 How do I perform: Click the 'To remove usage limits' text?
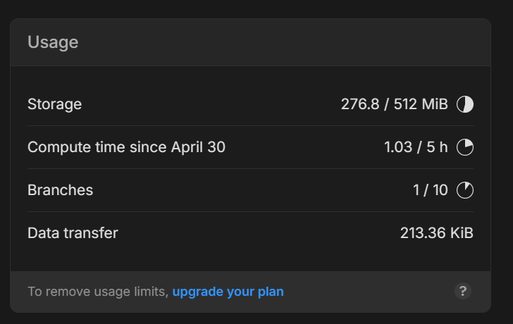pos(97,292)
